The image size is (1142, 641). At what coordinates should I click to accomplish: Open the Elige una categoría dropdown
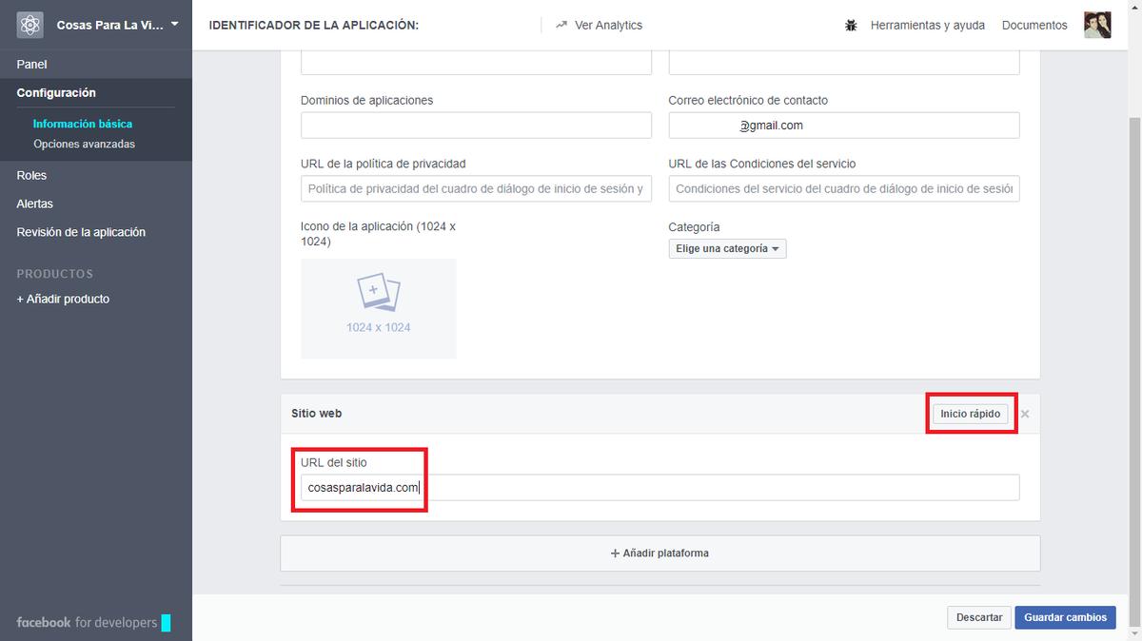(726, 248)
